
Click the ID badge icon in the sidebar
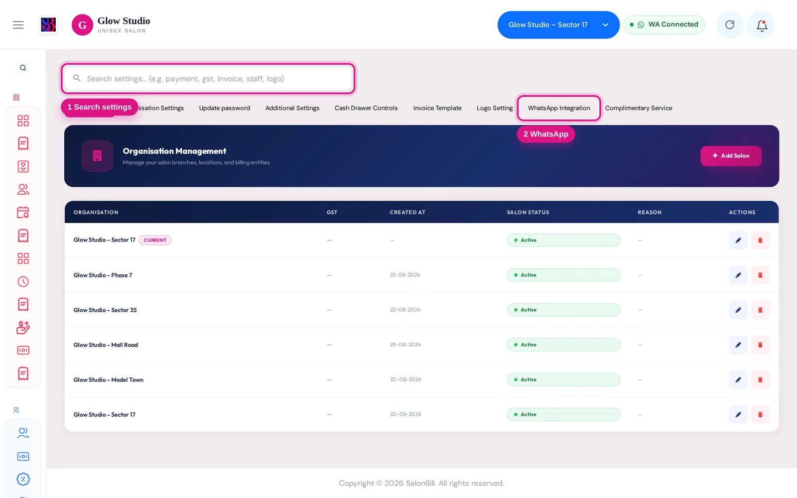pos(23,166)
